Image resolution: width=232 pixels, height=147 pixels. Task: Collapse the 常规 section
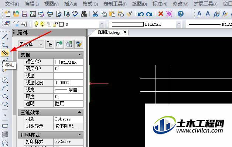79,55
